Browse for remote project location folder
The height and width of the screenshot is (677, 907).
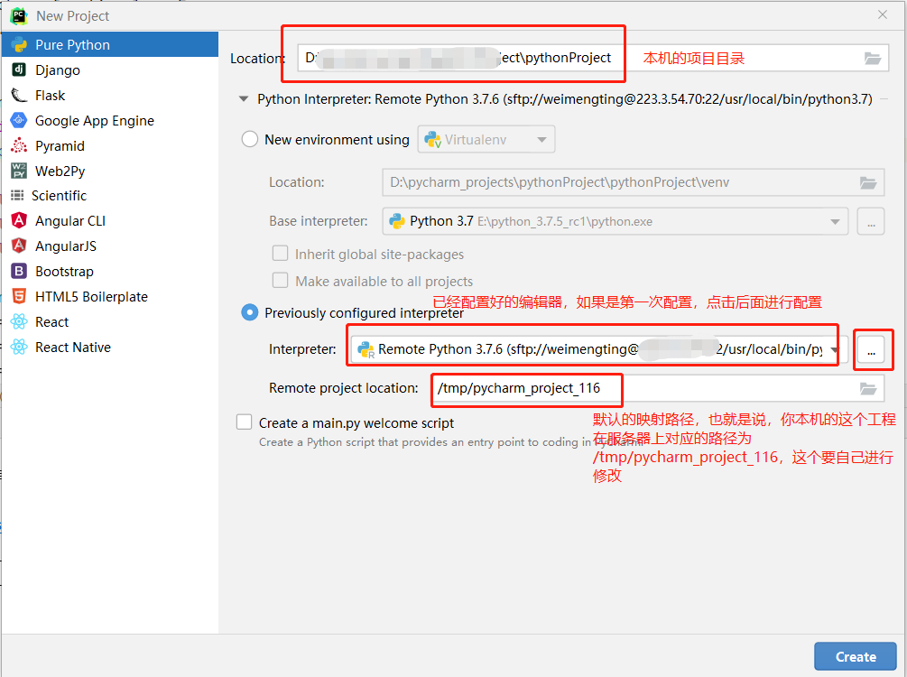point(867,389)
